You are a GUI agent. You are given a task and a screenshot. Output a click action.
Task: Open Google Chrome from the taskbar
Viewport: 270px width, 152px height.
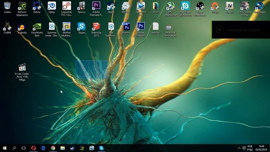(53, 148)
